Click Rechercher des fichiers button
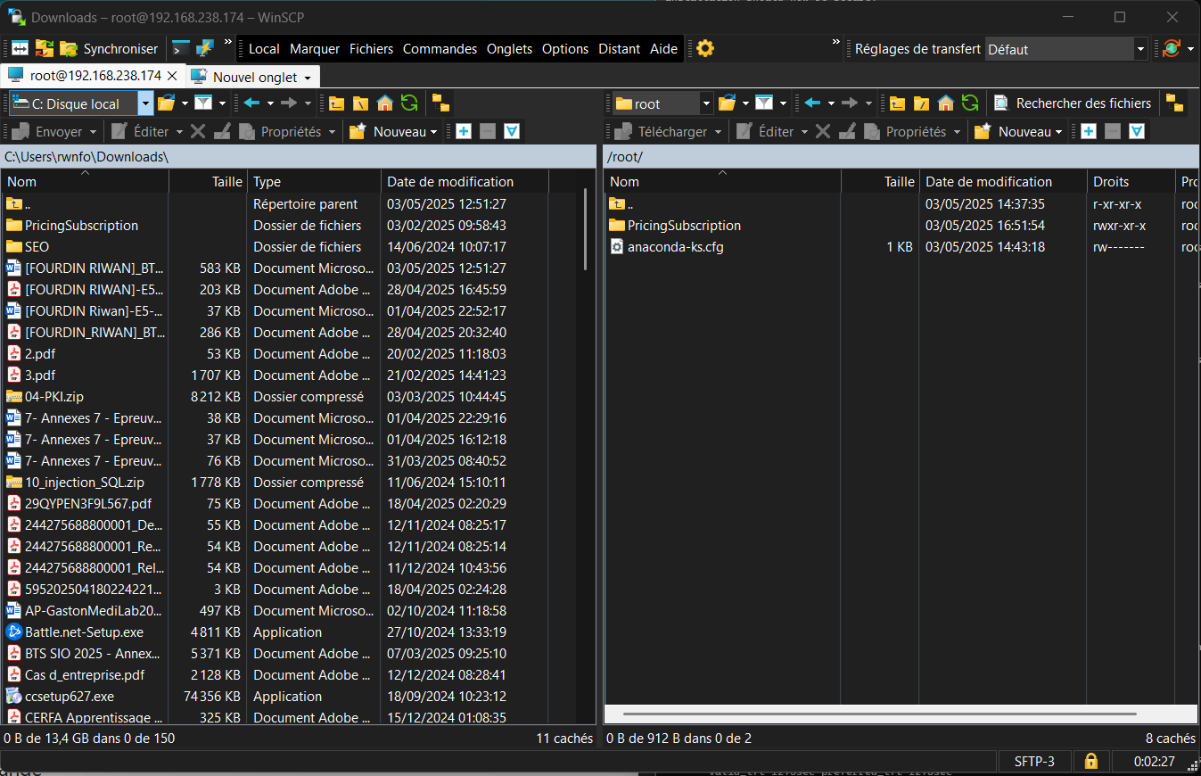Viewport: 1201px width, 776px height. click(1073, 103)
